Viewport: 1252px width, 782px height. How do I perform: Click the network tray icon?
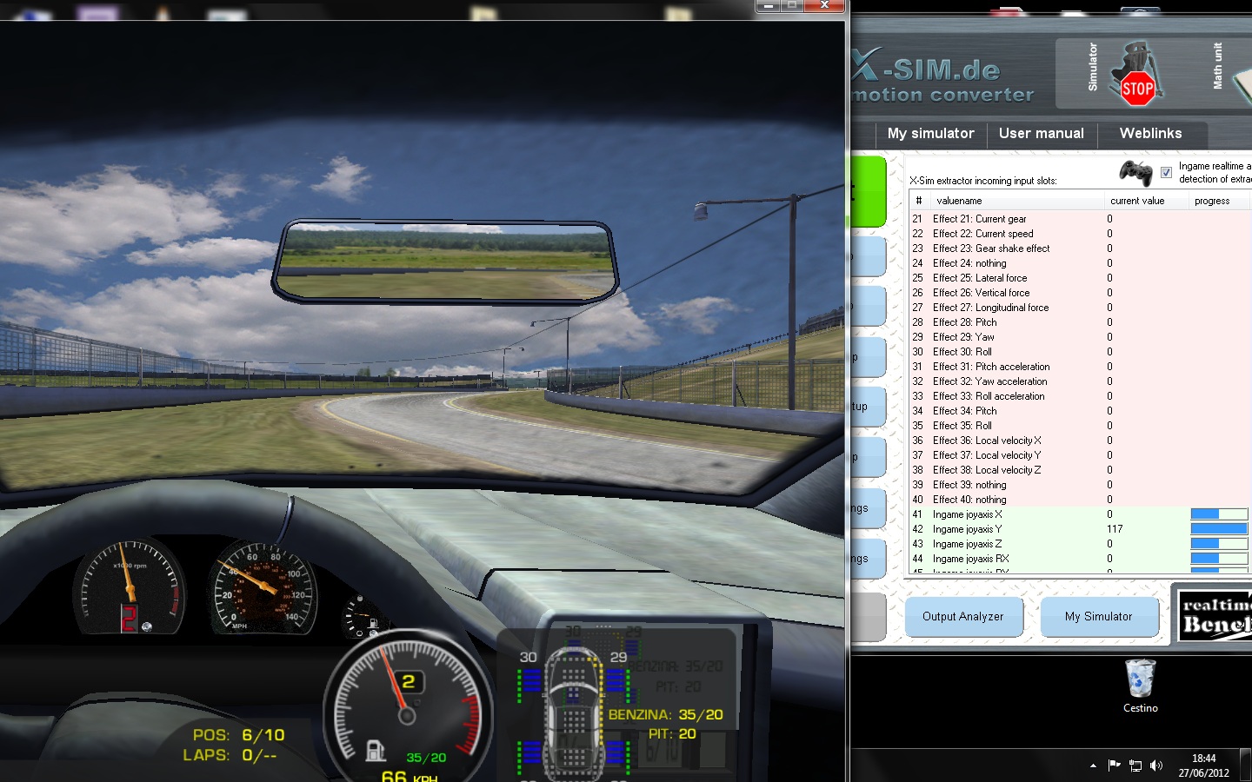tap(1135, 765)
